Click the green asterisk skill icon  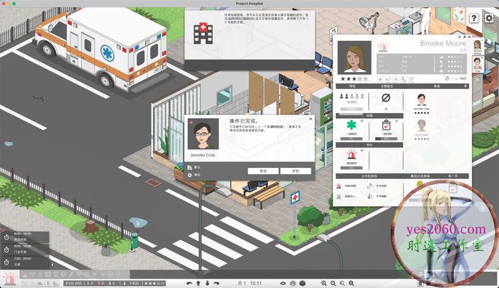coord(351,125)
